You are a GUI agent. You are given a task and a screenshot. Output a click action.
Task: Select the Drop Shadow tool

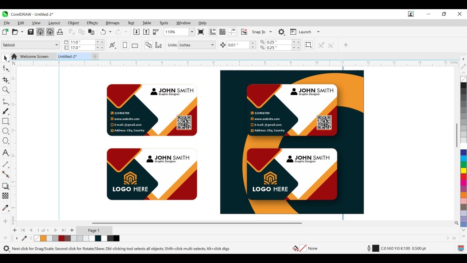tap(5, 186)
